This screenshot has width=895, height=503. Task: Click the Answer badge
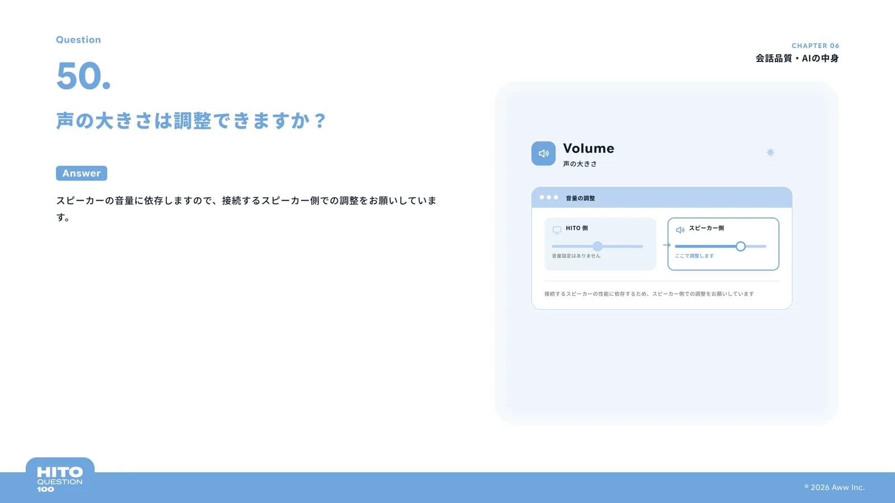(x=82, y=173)
